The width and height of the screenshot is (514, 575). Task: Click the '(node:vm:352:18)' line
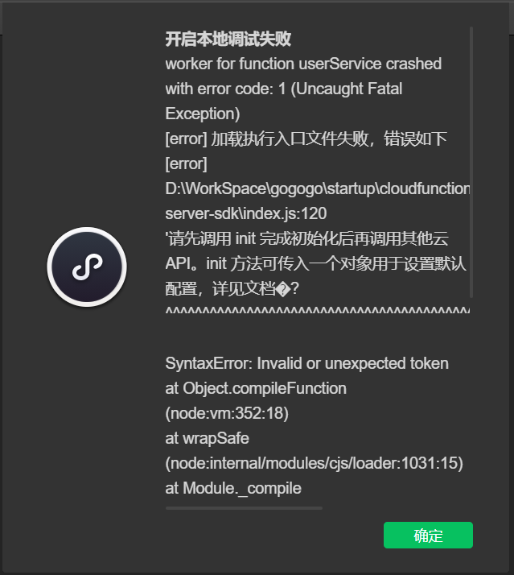point(227,413)
